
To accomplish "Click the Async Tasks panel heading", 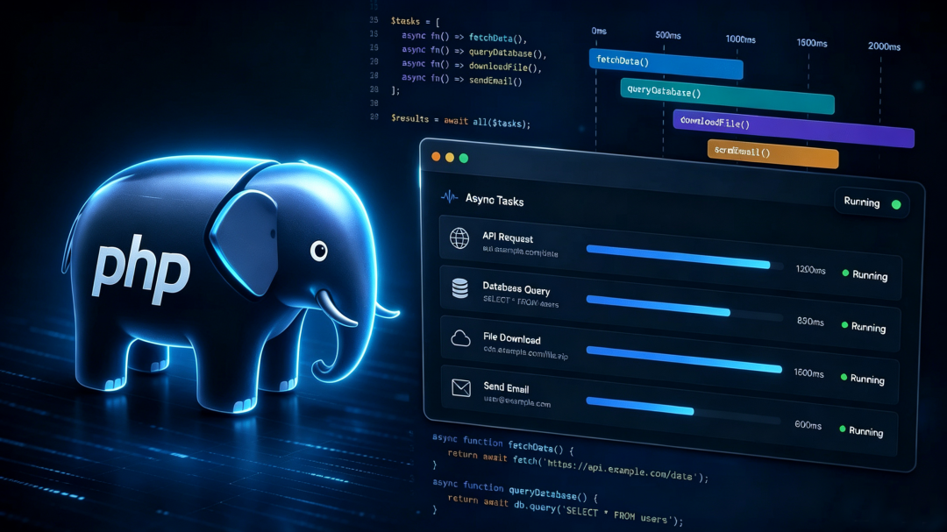I will [494, 200].
